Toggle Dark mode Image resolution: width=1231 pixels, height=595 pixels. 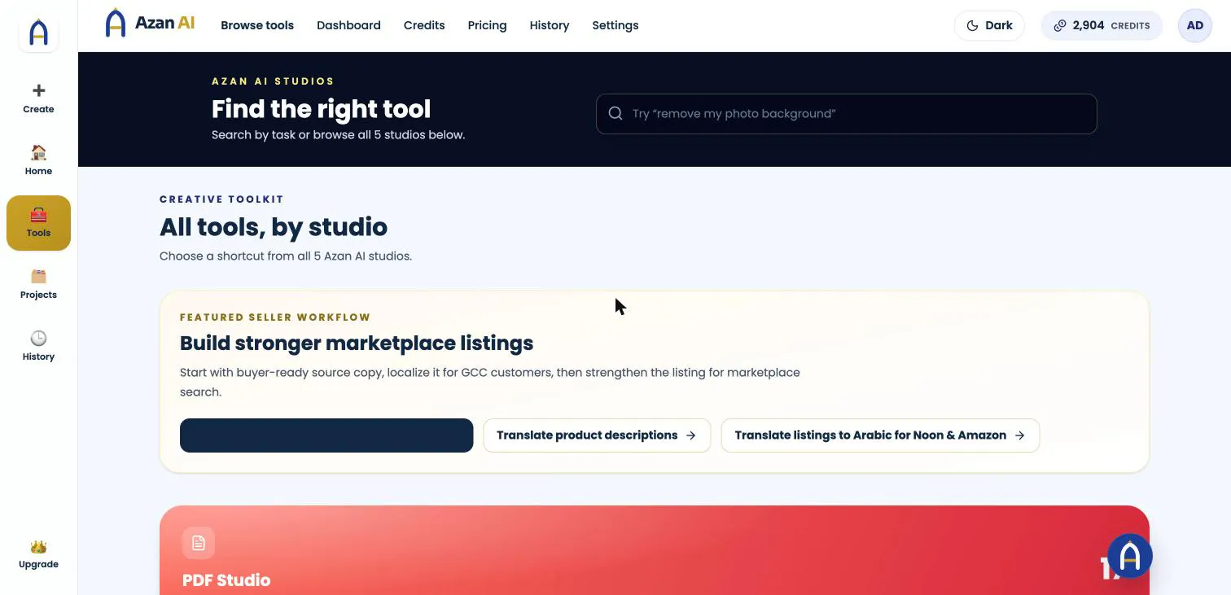point(989,25)
